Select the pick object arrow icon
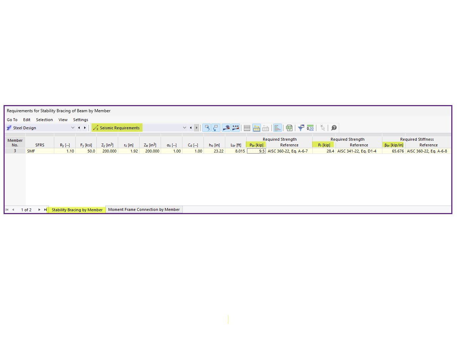 [x=322, y=128]
